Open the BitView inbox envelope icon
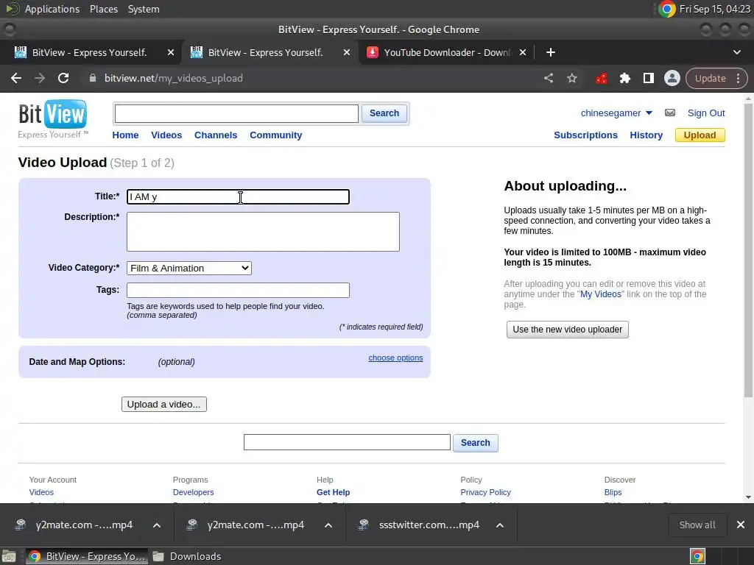The width and height of the screenshot is (754, 565). click(x=670, y=113)
